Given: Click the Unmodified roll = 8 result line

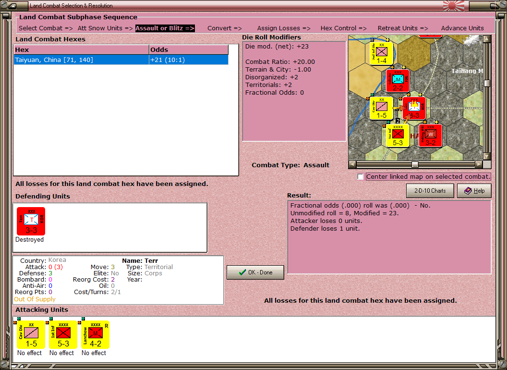Looking at the screenshot, I should (344, 213).
